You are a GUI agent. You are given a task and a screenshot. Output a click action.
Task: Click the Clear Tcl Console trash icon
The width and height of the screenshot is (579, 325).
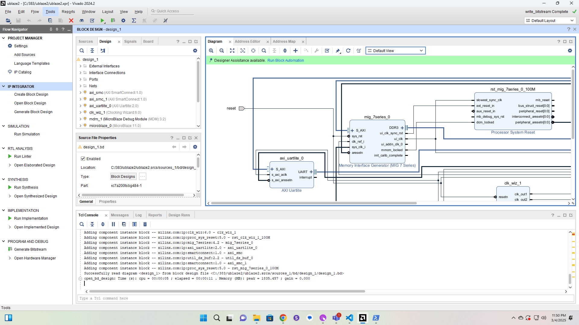point(145,224)
